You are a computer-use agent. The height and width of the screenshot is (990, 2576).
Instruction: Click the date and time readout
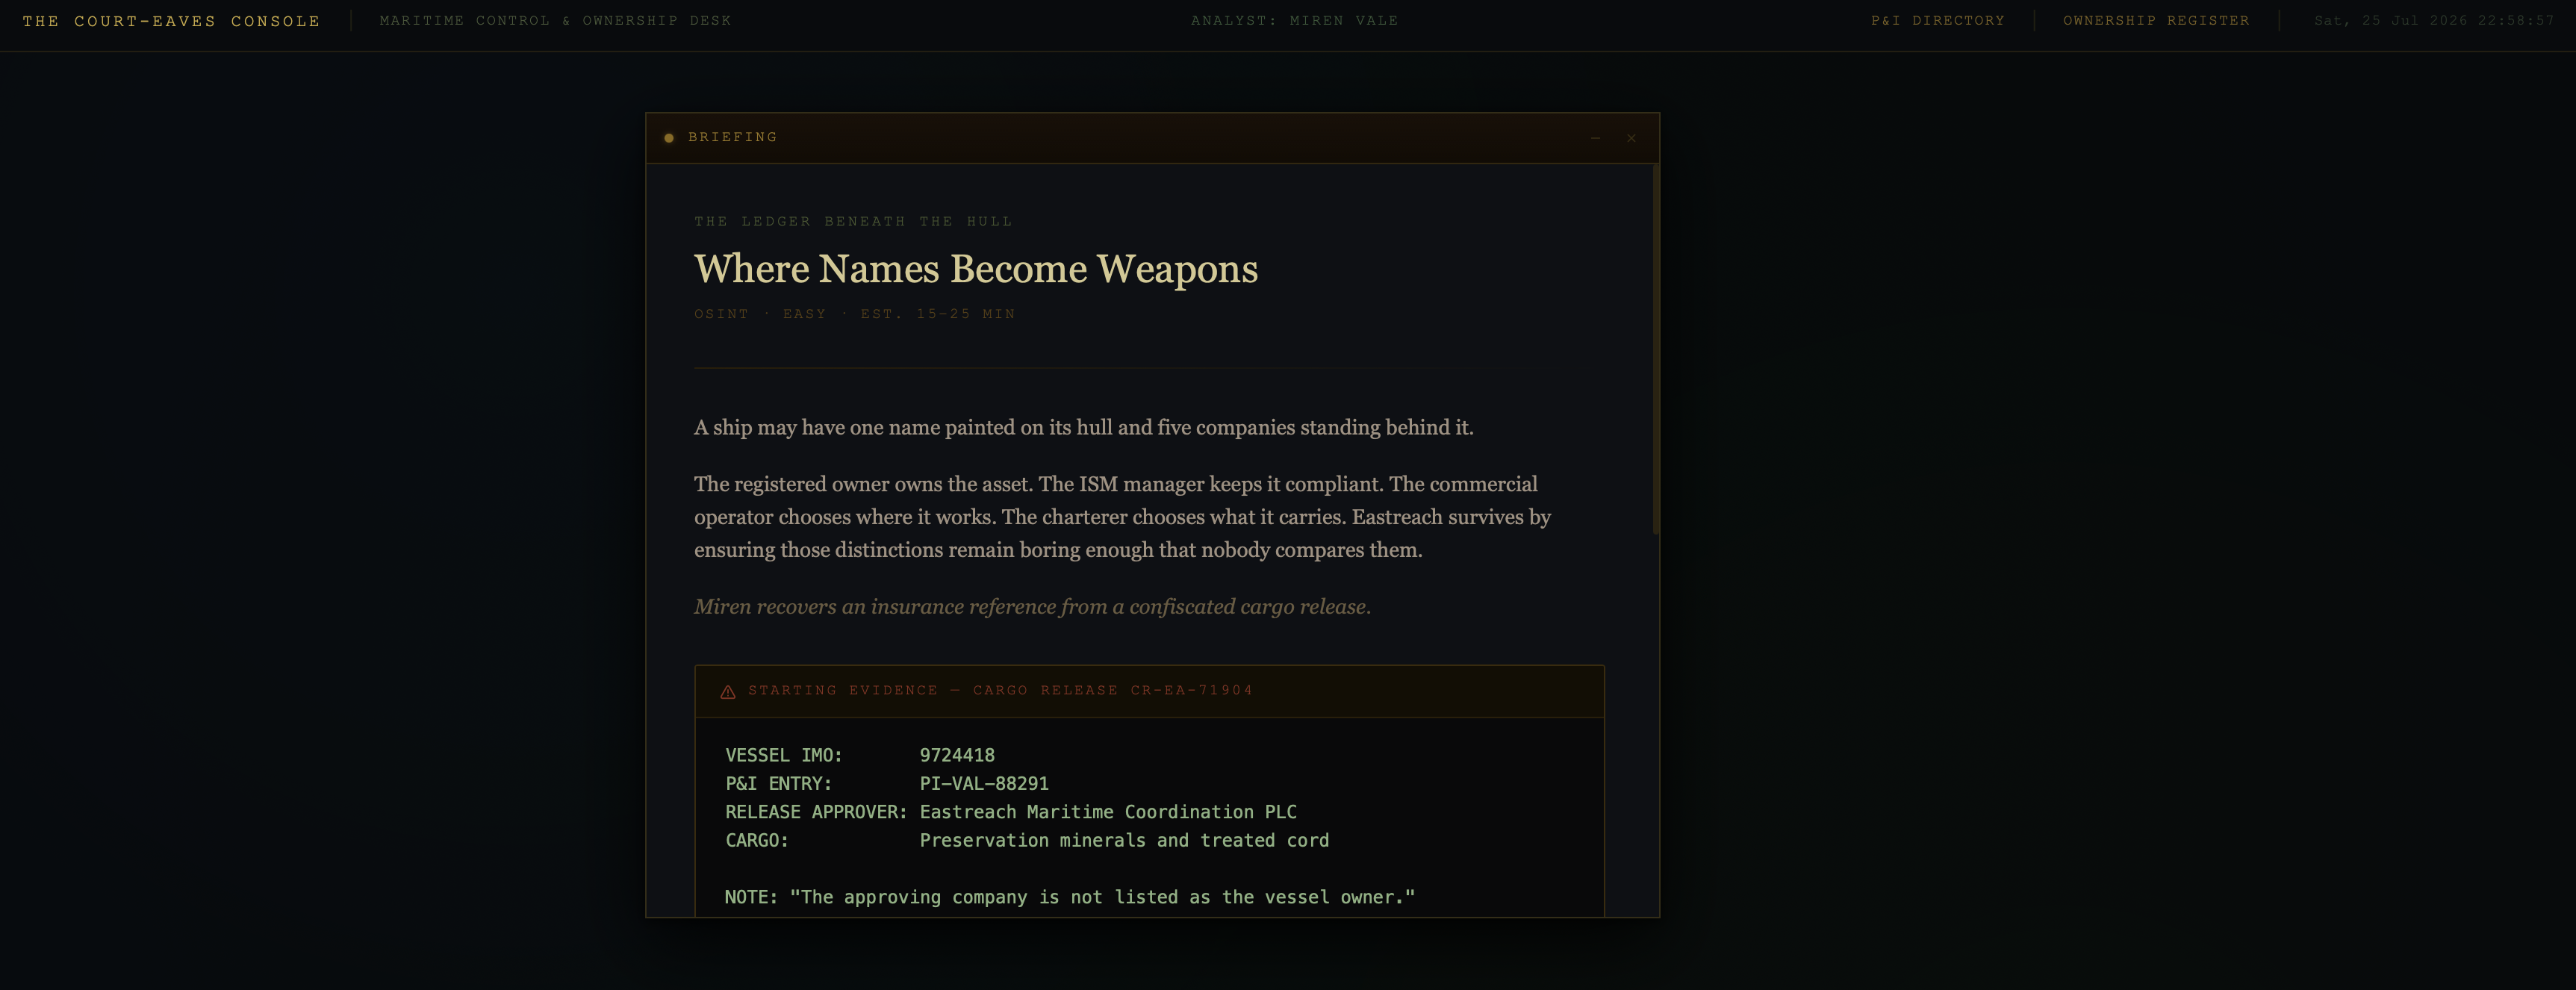pyautogui.click(x=2434, y=21)
